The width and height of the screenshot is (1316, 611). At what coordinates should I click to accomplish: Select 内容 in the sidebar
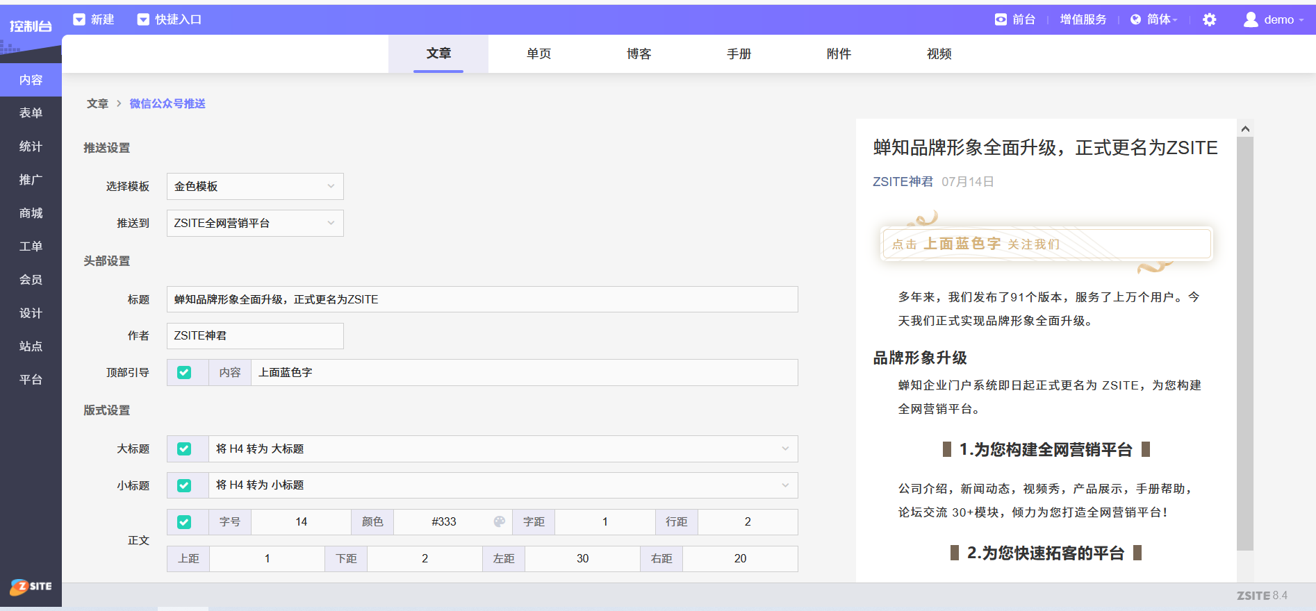coord(31,80)
